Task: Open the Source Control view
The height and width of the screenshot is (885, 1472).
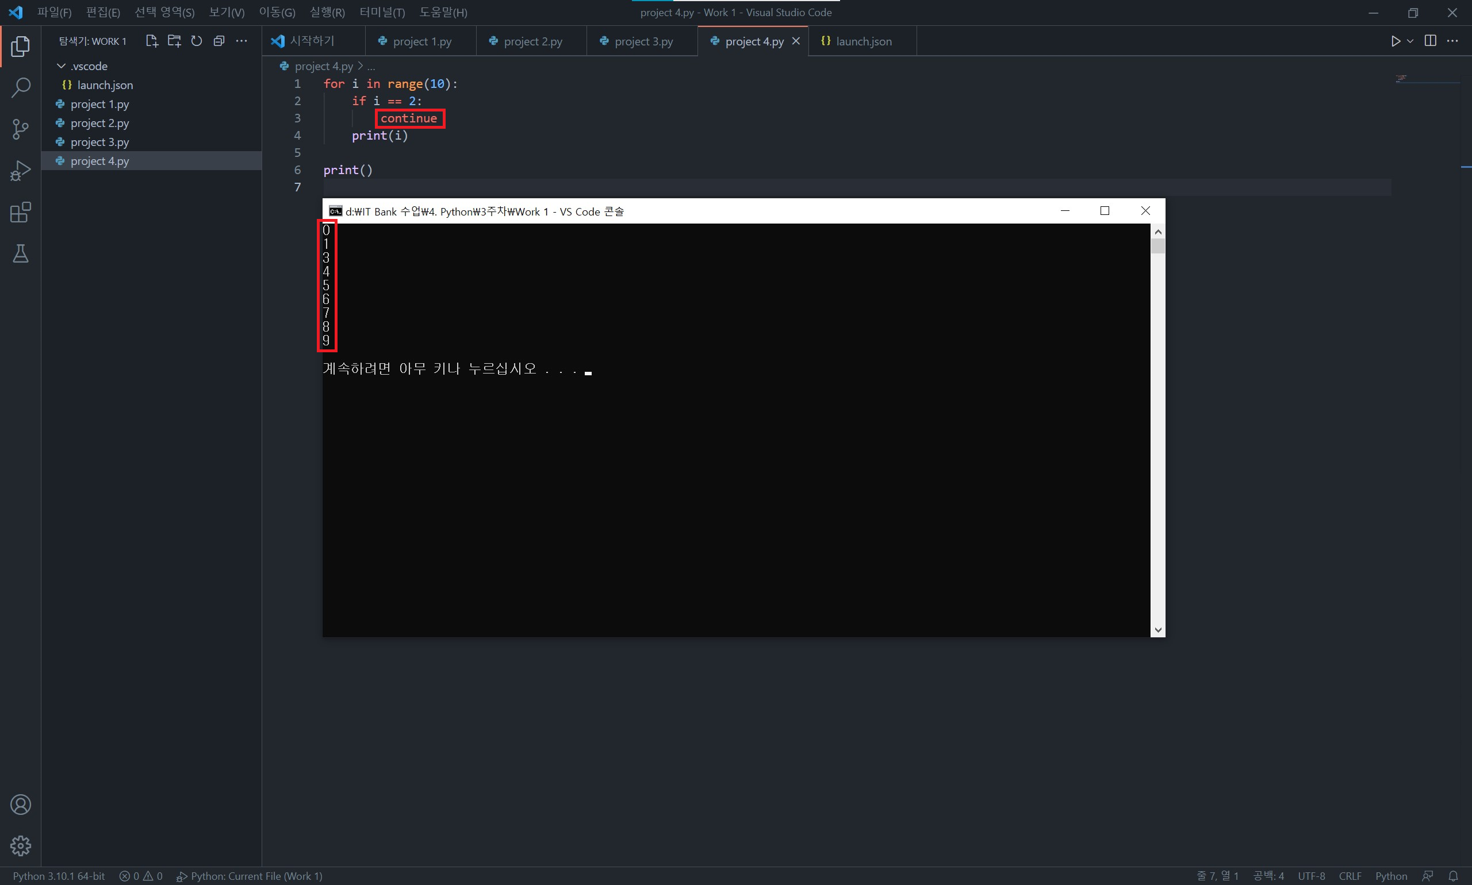Action: (x=20, y=129)
